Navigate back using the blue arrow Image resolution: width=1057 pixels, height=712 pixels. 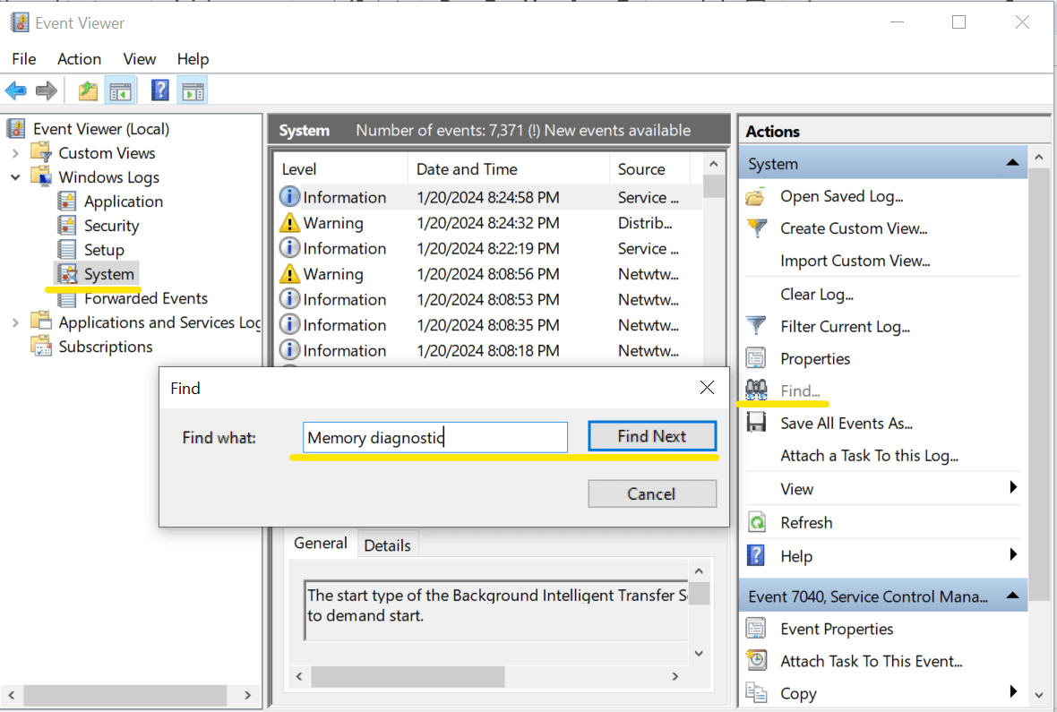pyautogui.click(x=16, y=90)
